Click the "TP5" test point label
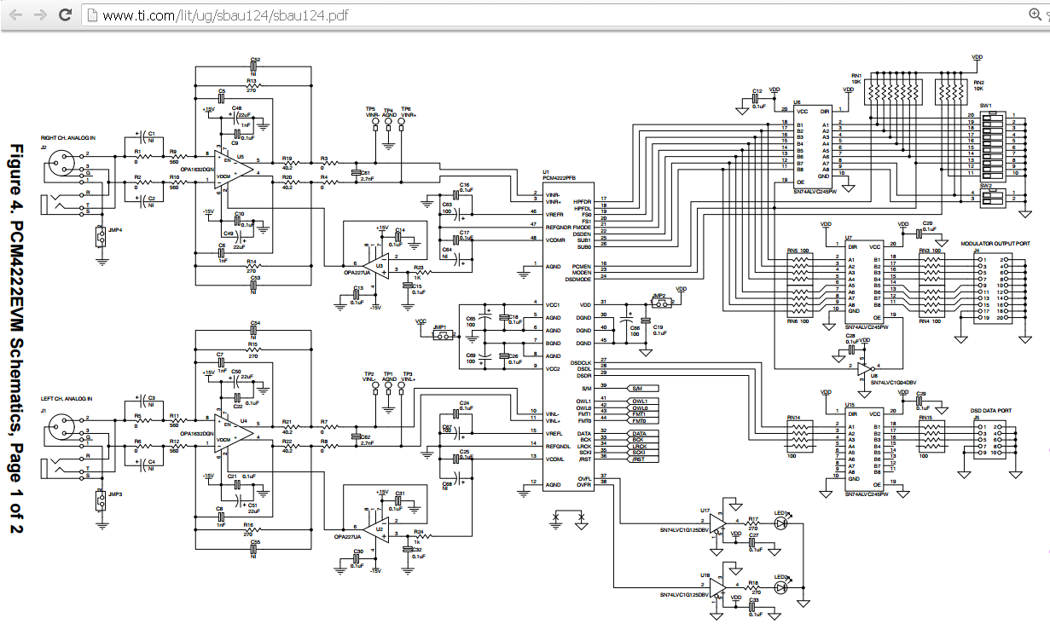 (370, 109)
